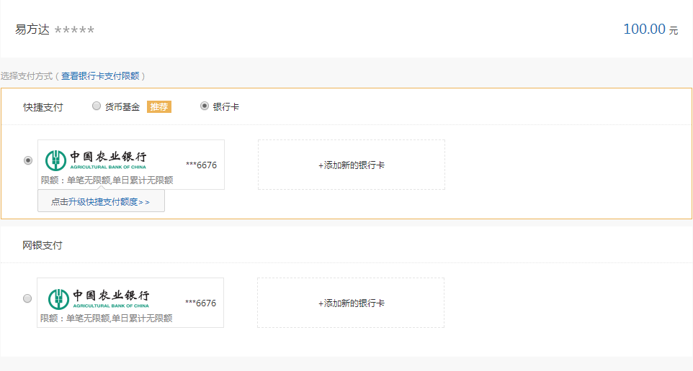
Task: Select the 银行卡 radio button
Action: [x=205, y=106]
